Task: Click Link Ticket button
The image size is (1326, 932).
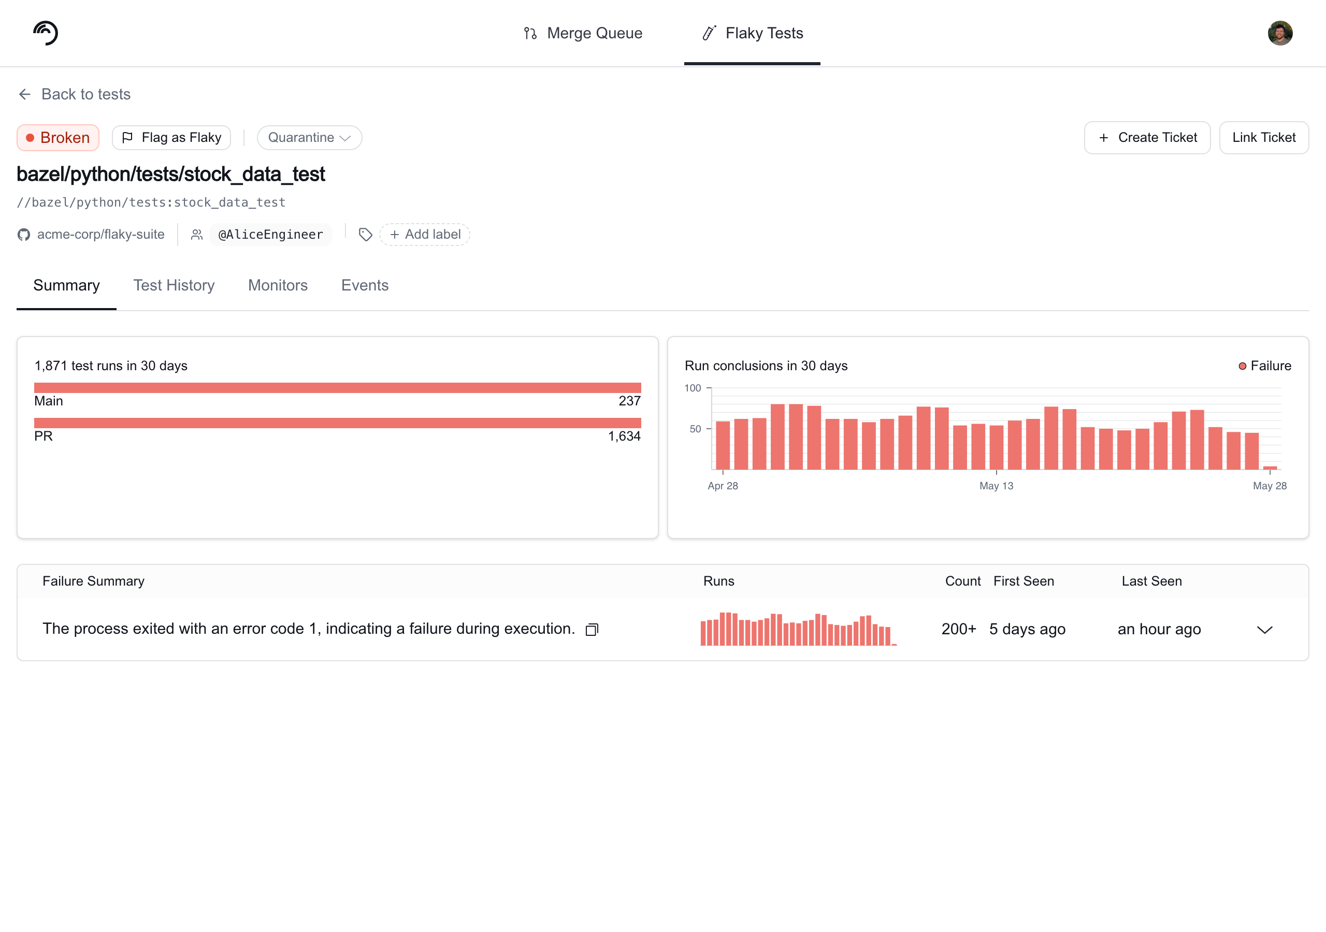Action: tap(1264, 137)
